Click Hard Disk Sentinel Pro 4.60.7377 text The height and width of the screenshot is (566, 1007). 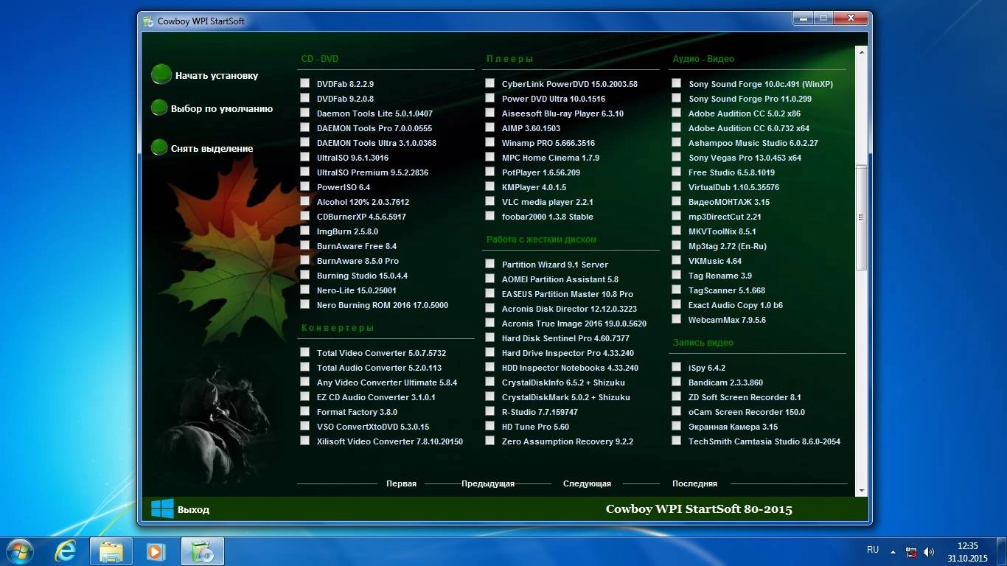565,338
